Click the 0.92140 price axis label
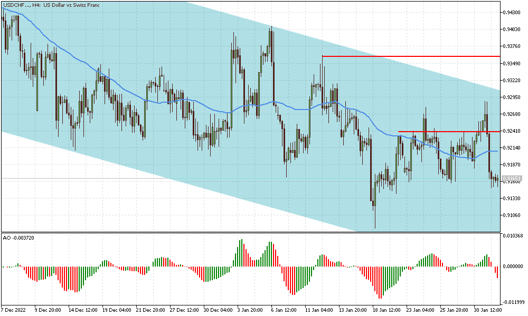 point(511,148)
